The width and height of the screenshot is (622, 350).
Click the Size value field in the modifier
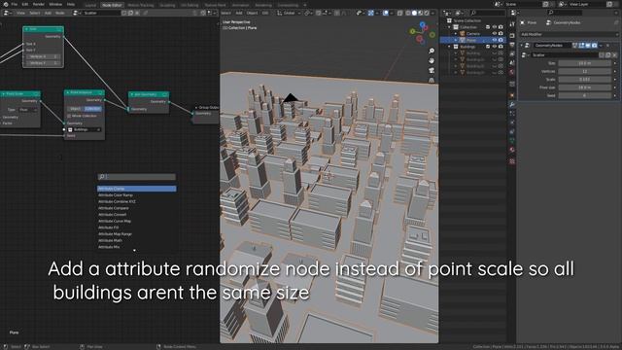[584, 63]
